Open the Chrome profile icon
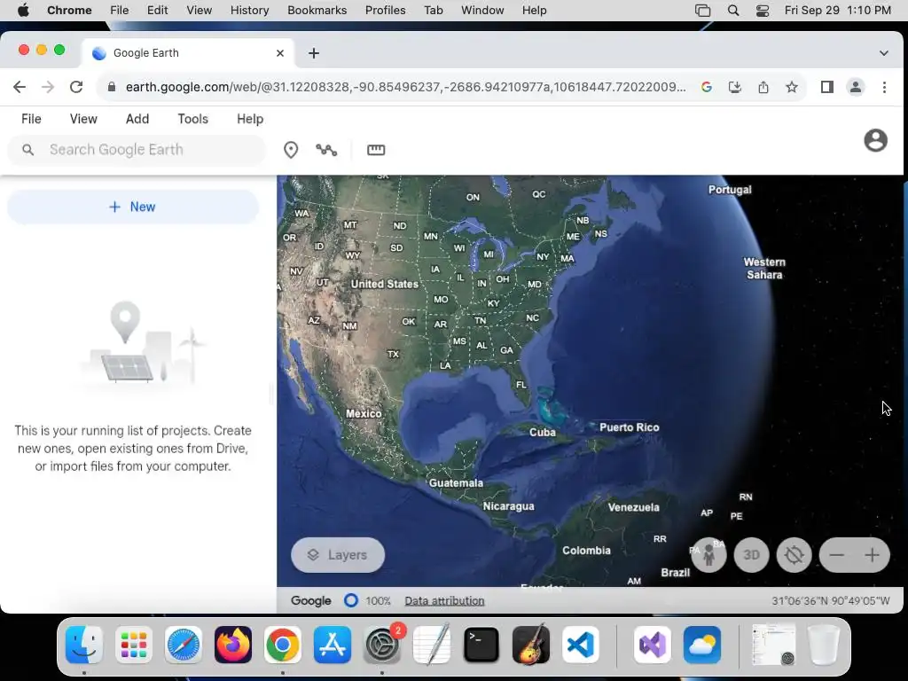This screenshot has height=681, width=908. click(856, 87)
